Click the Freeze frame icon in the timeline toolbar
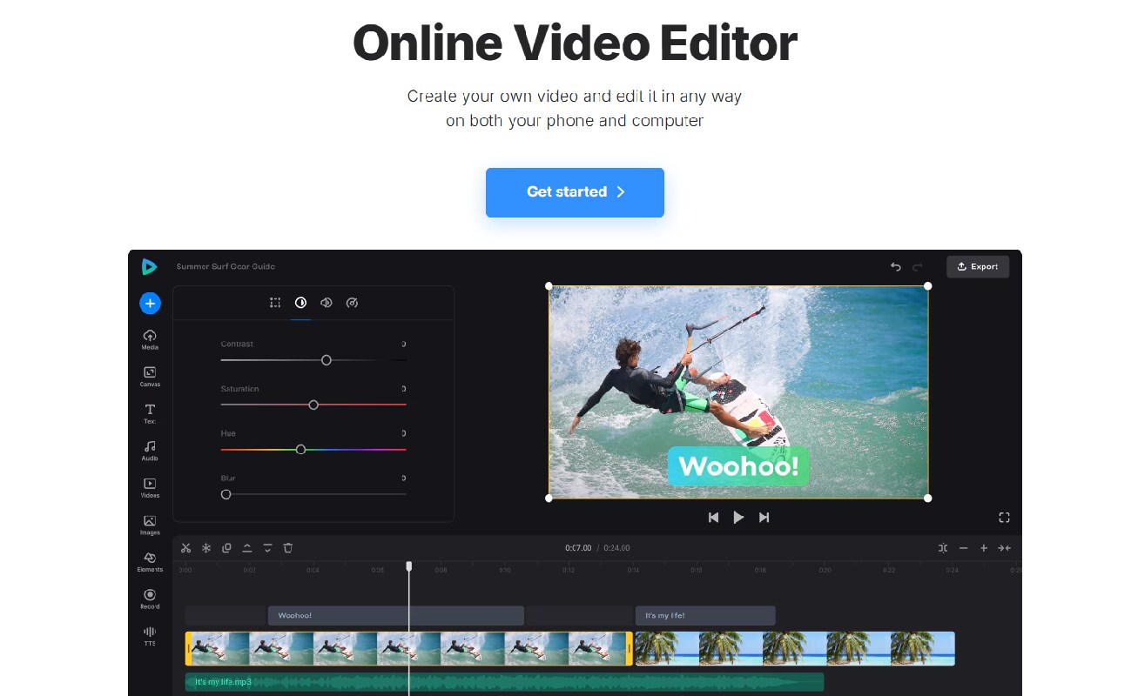This screenshot has width=1138, height=696. click(x=205, y=548)
